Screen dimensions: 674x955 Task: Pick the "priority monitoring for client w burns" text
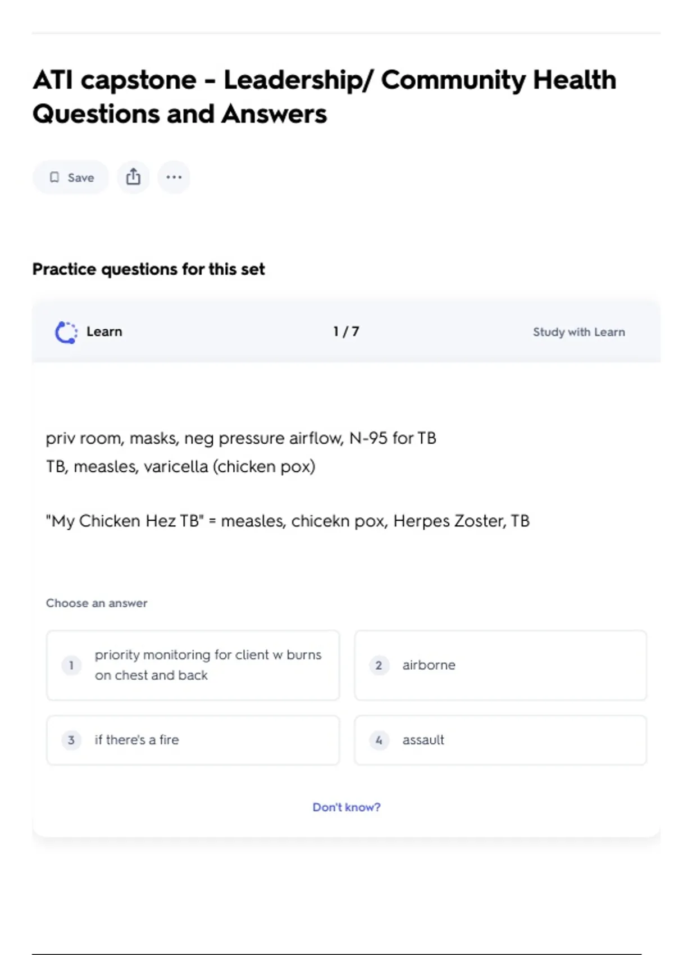[208, 655]
